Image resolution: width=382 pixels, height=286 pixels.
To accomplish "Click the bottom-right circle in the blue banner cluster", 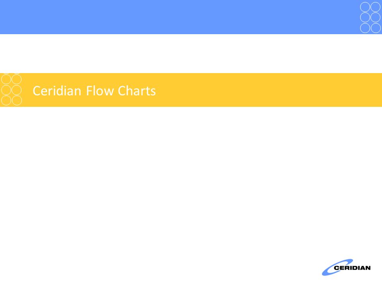I will [375, 28].
